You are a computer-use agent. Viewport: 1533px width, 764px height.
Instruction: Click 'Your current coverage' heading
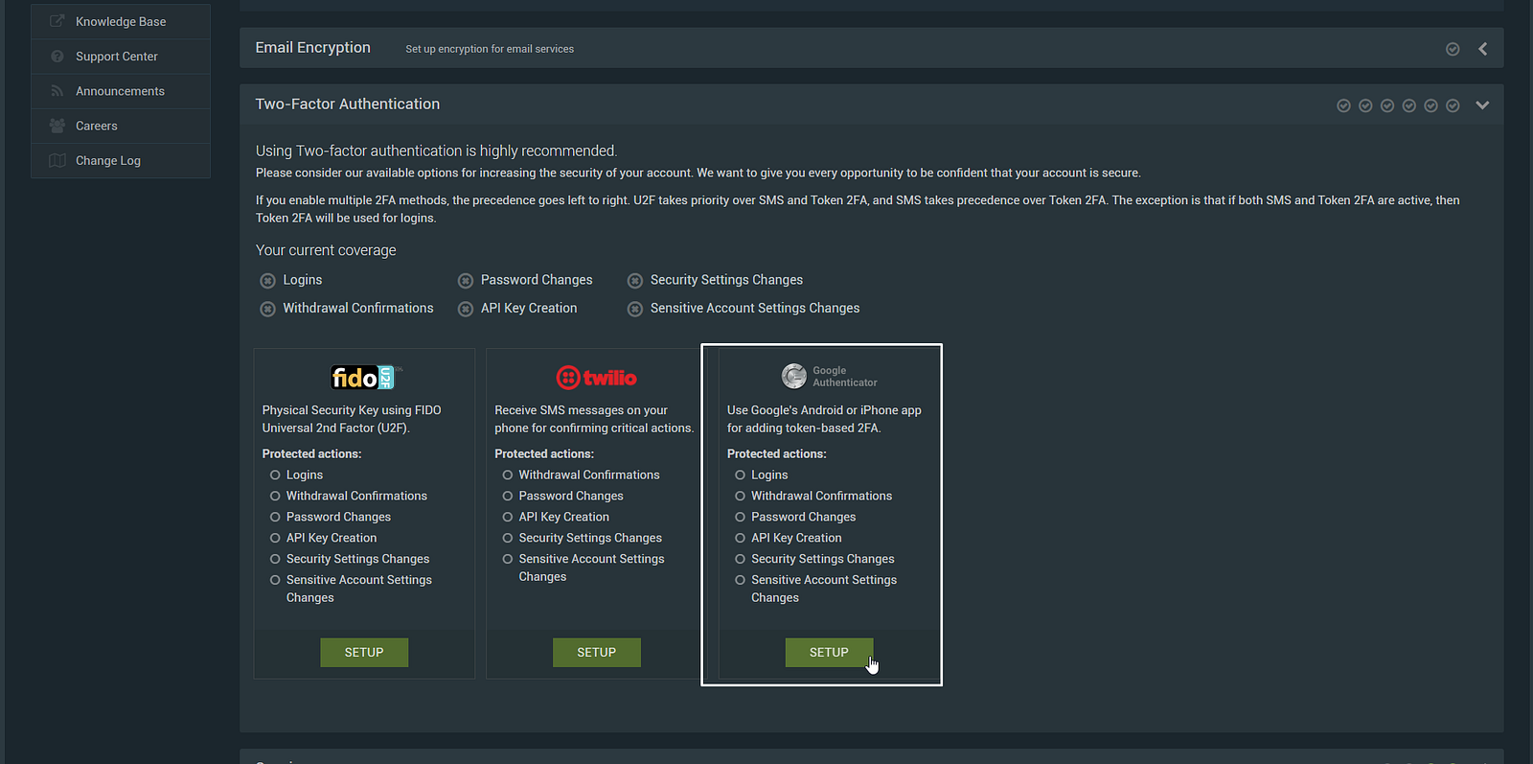326,250
